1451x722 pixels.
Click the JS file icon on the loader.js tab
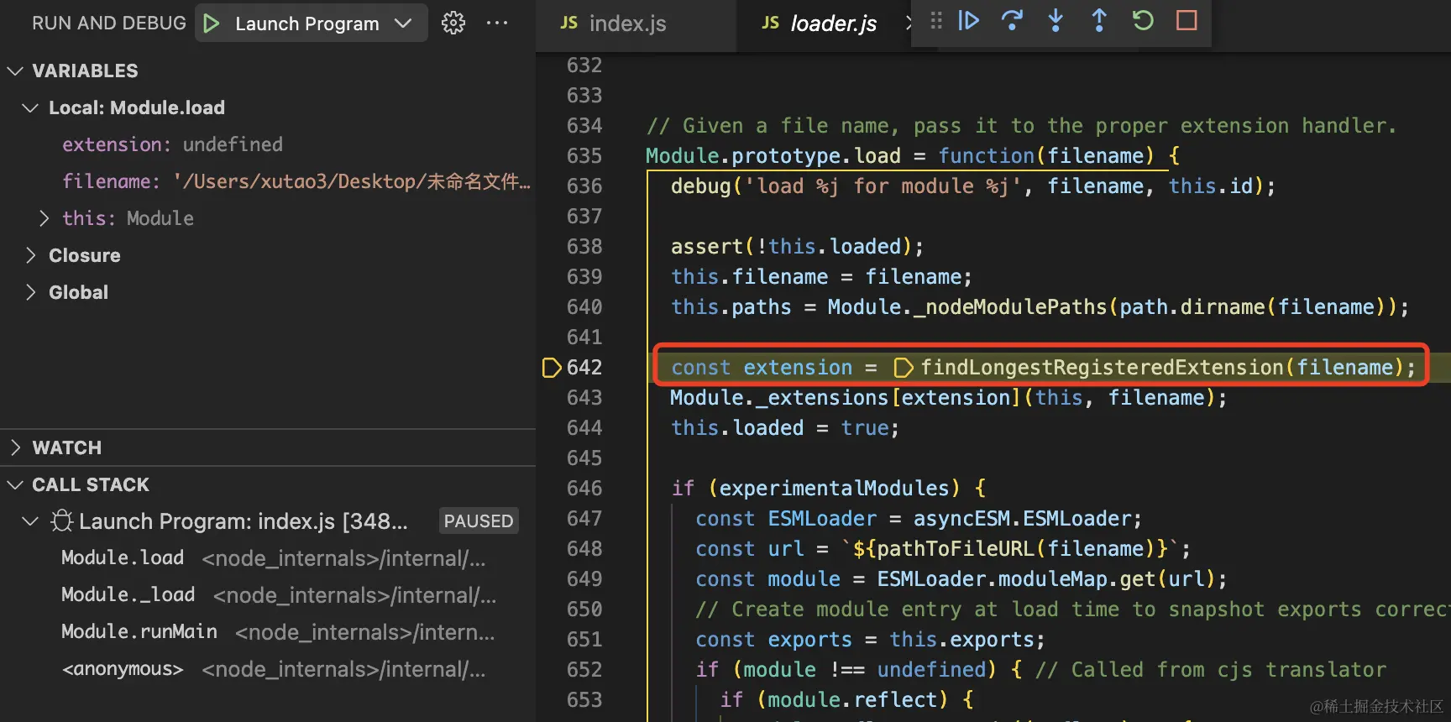coord(770,24)
